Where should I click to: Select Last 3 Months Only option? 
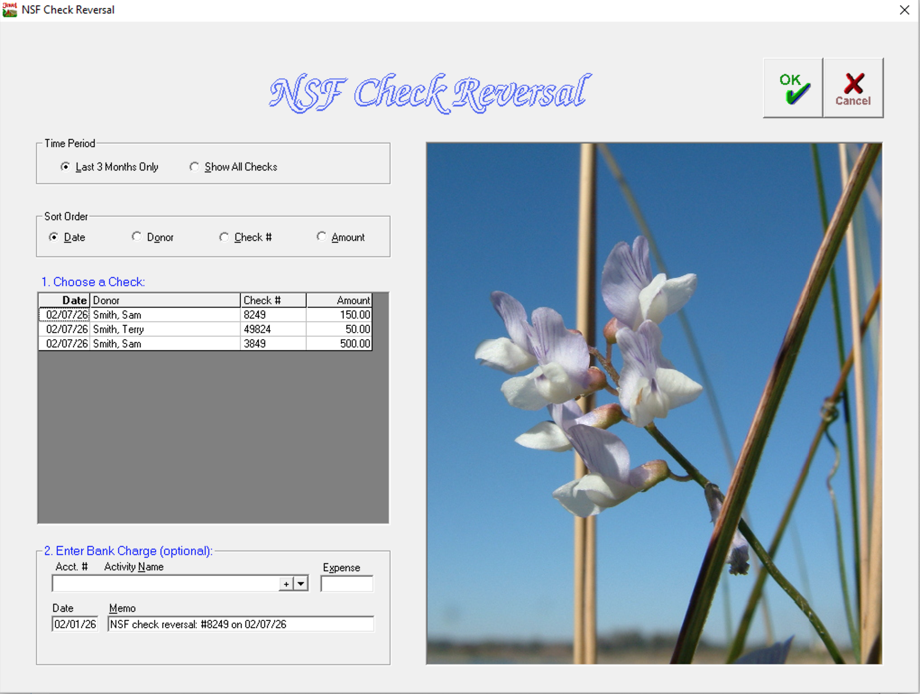click(x=66, y=167)
